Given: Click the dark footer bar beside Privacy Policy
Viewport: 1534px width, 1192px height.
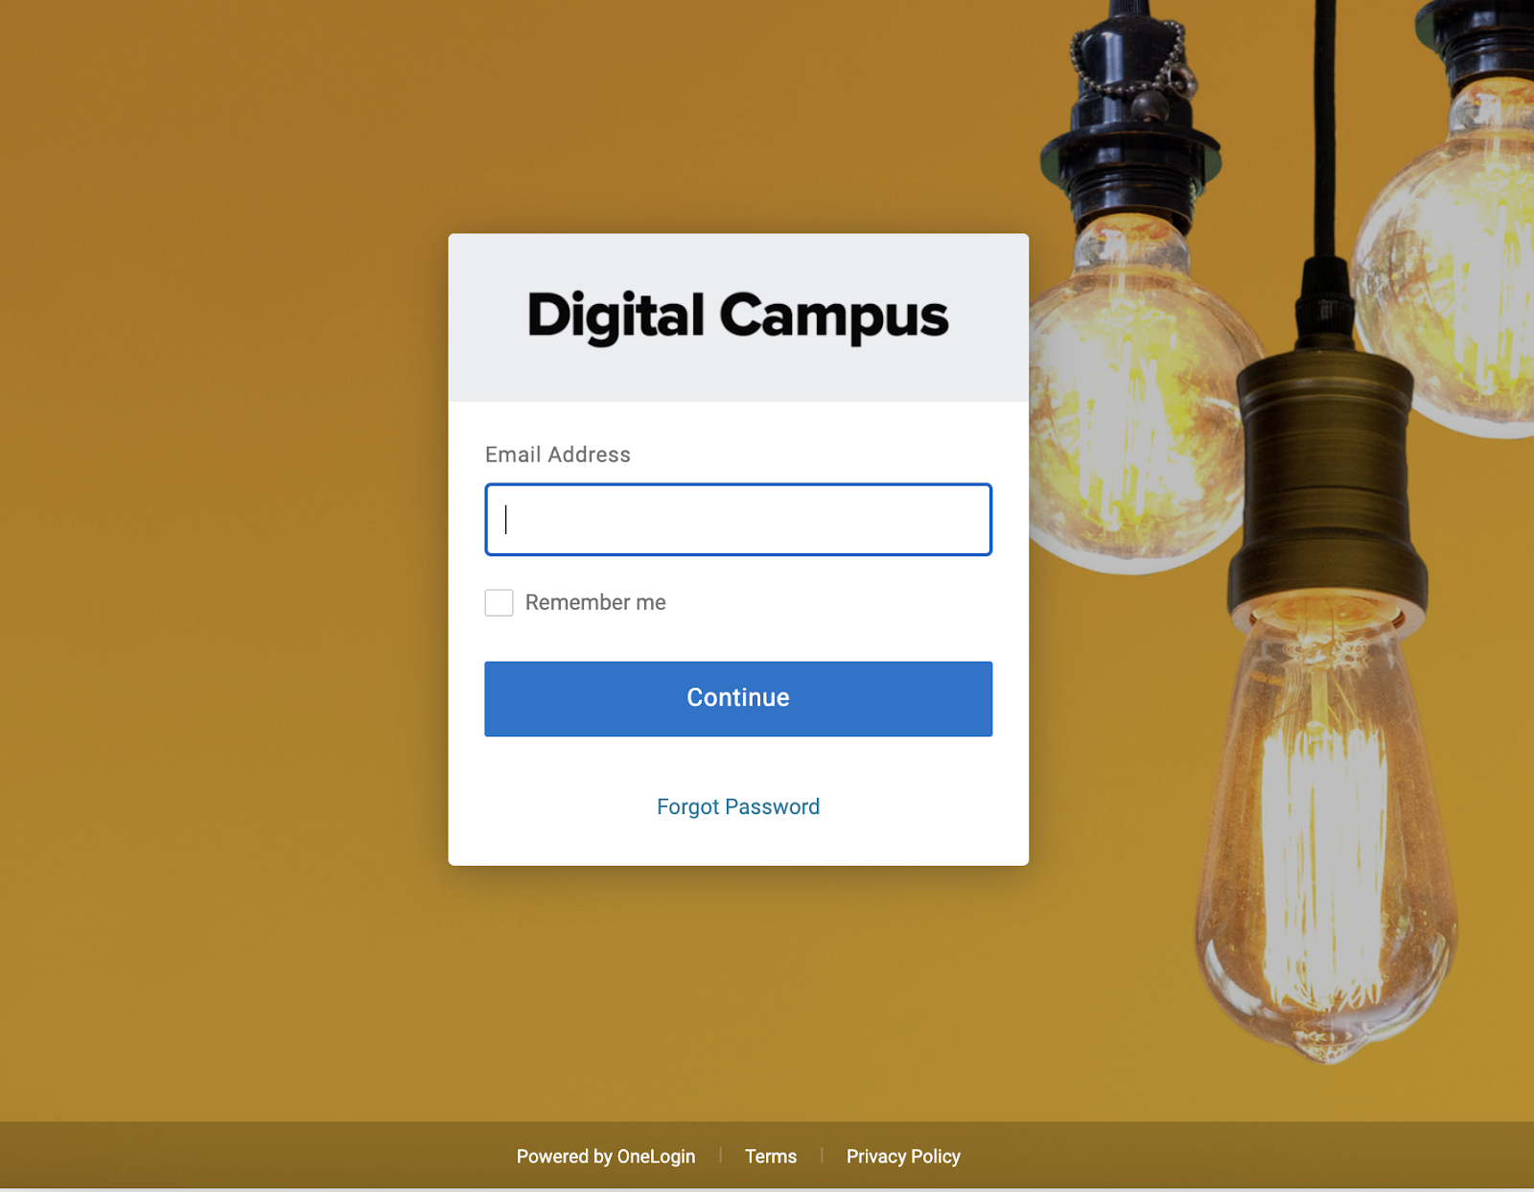Looking at the screenshot, I should 1246,1156.
